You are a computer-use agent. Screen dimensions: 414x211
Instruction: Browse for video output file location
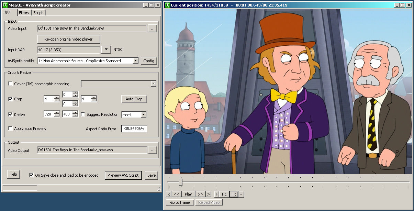tap(153, 150)
